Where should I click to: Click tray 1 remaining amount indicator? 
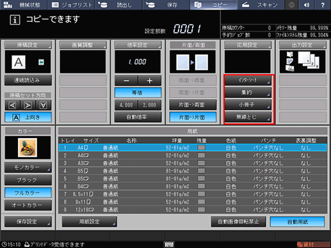pos(202,148)
